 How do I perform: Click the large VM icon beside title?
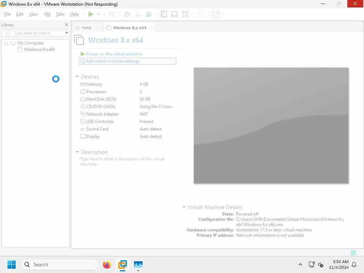79,40
